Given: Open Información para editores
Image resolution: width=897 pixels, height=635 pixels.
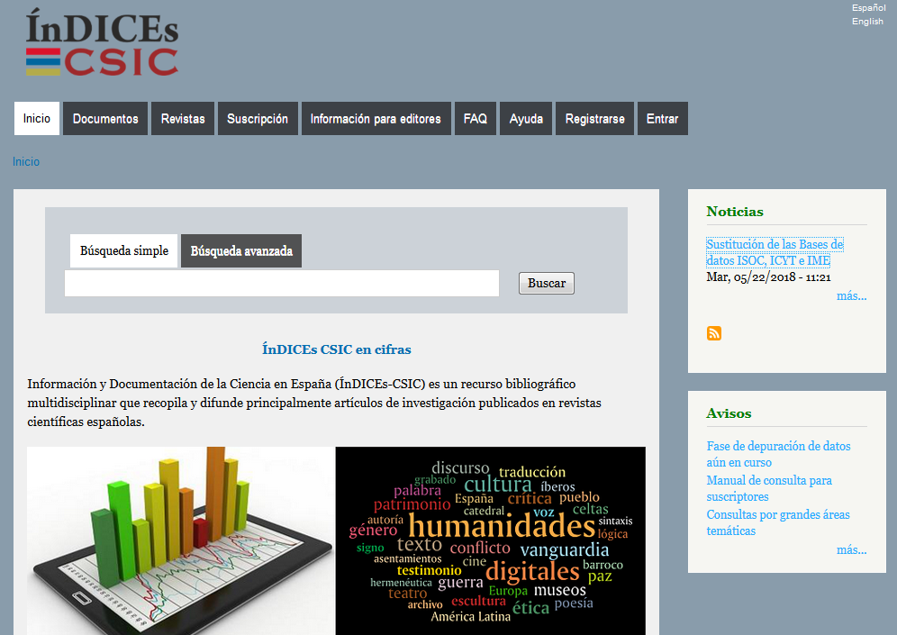Looking at the screenshot, I should (376, 119).
